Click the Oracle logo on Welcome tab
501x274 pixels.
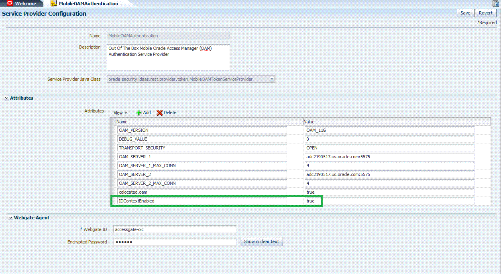click(10, 4)
